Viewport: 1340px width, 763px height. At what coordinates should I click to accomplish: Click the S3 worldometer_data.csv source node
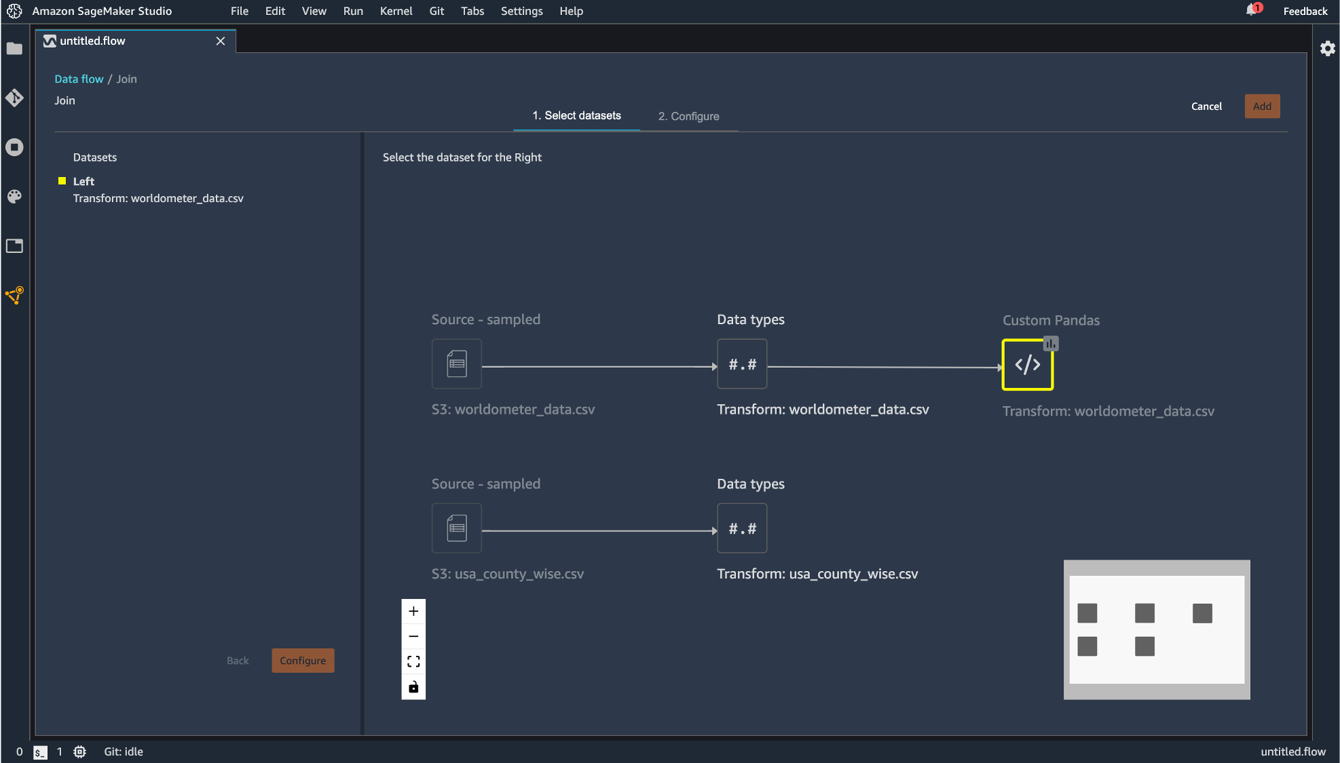[457, 364]
